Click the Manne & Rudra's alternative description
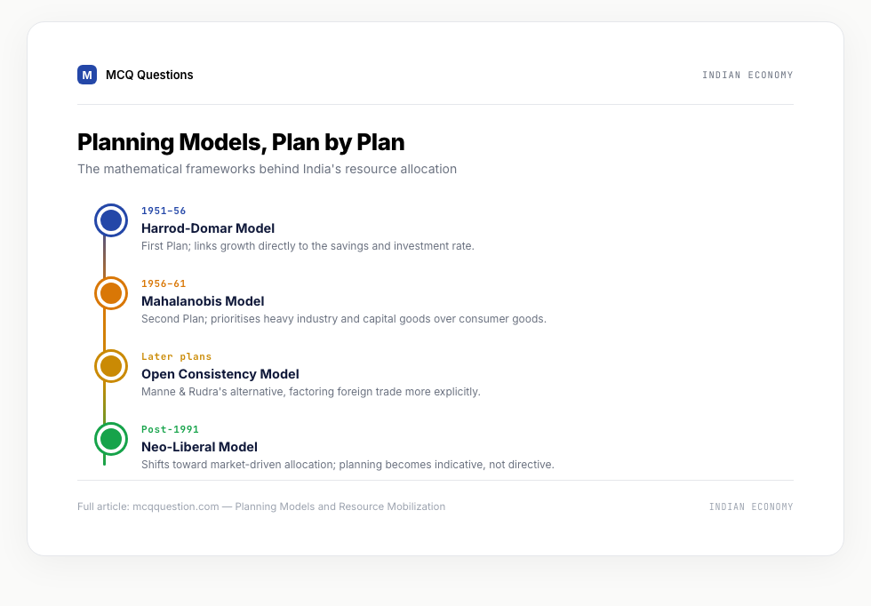Image resolution: width=871 pixels, height=606 pixels. coord(310,392)
